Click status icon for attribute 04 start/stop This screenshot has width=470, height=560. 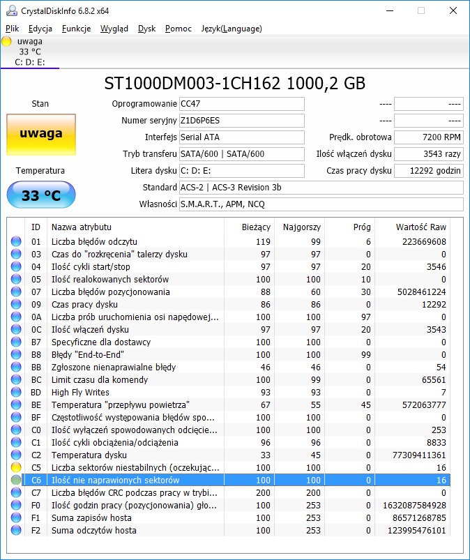point(16,266)
